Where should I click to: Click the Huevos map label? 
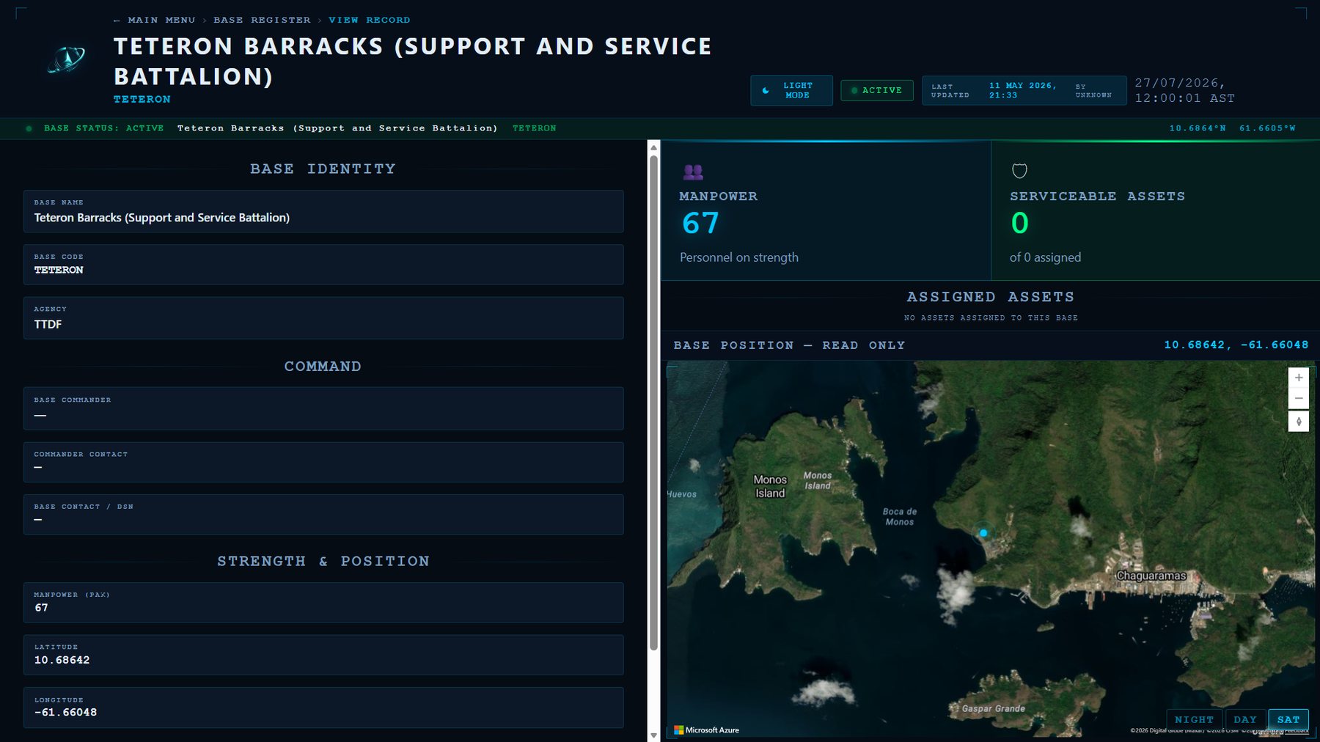click(x=682, y=494)
